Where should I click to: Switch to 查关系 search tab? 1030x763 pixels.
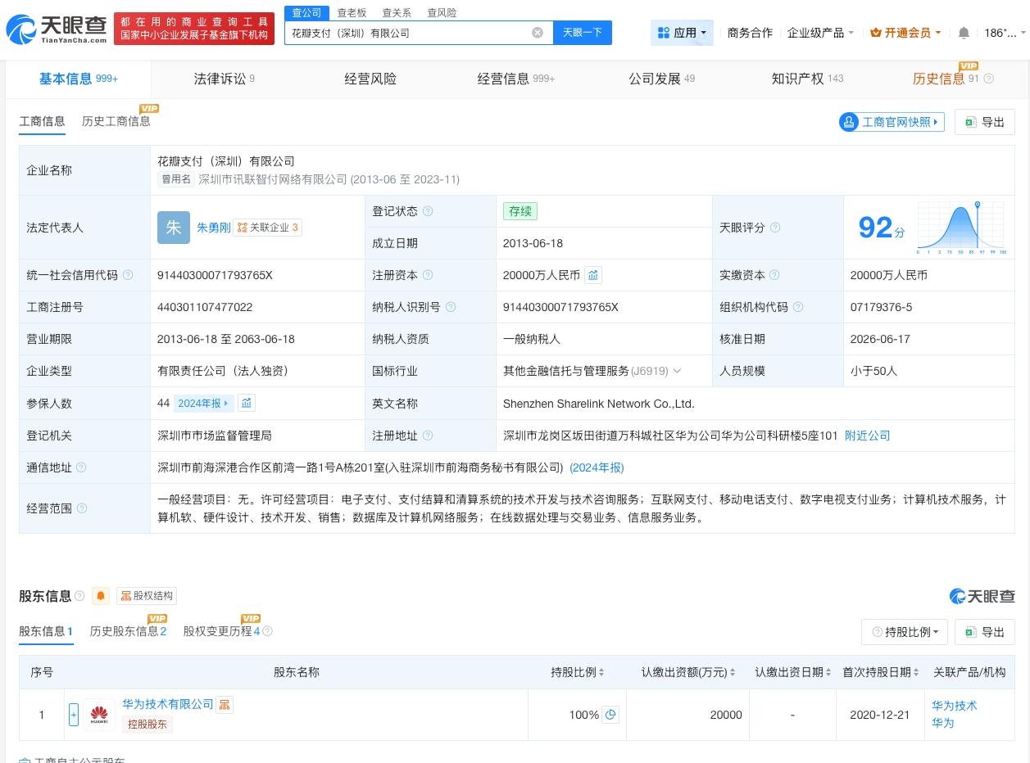click(397, 13)
